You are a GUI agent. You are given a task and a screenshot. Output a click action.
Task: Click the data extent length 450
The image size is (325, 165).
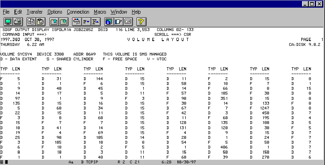click(265, 113)
